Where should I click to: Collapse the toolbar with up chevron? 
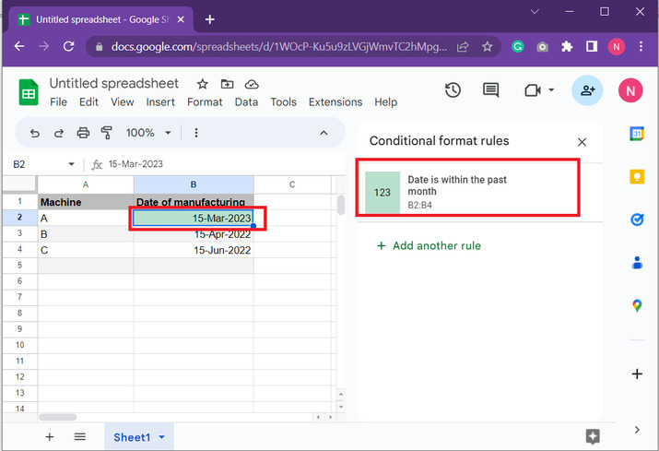pyautogui.click(x=324, y=133)
